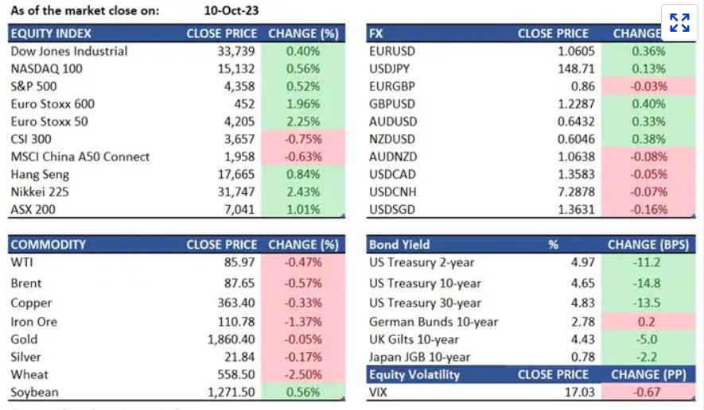Select the EQUITY INDEX table header
The width and height of the screenshot is (704, 410).
51,33
